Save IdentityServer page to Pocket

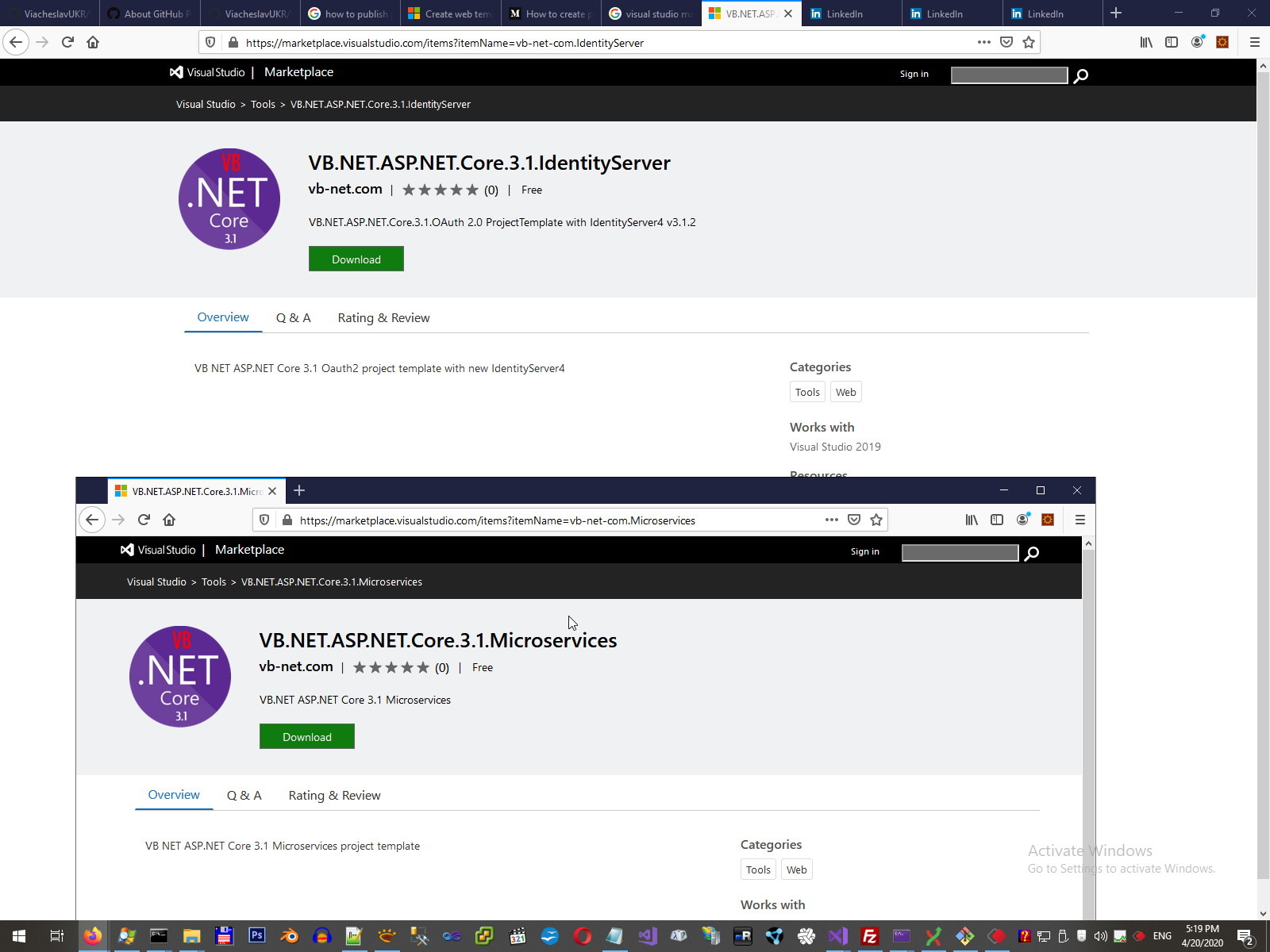(1006, 42)
